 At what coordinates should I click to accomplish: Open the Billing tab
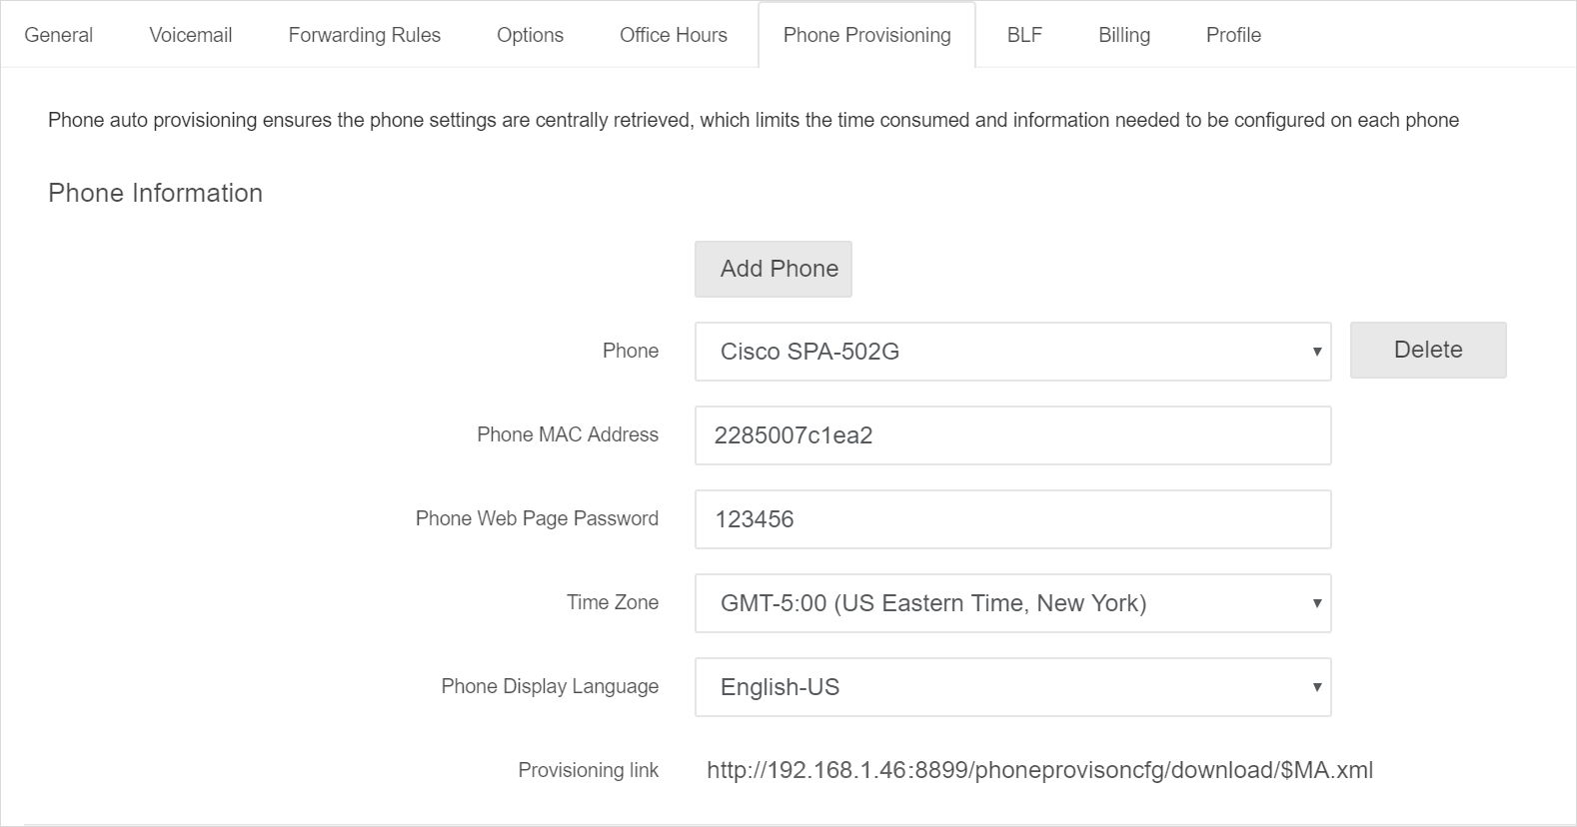(1123, 35)
